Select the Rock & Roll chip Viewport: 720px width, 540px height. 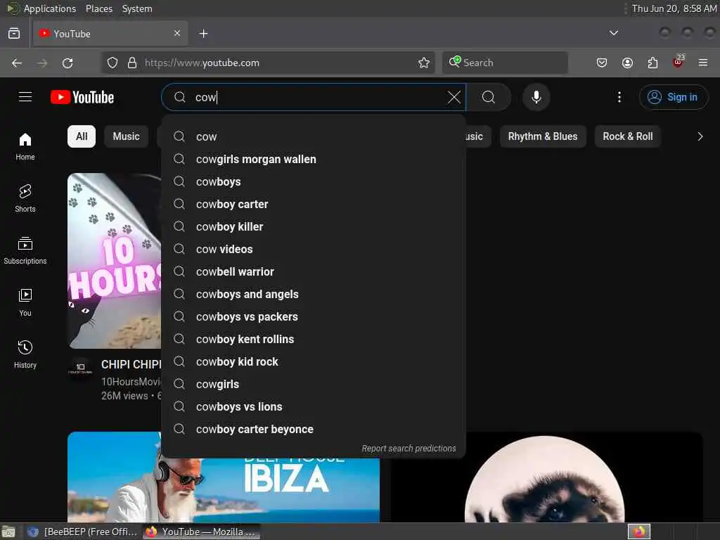point(627,136)
